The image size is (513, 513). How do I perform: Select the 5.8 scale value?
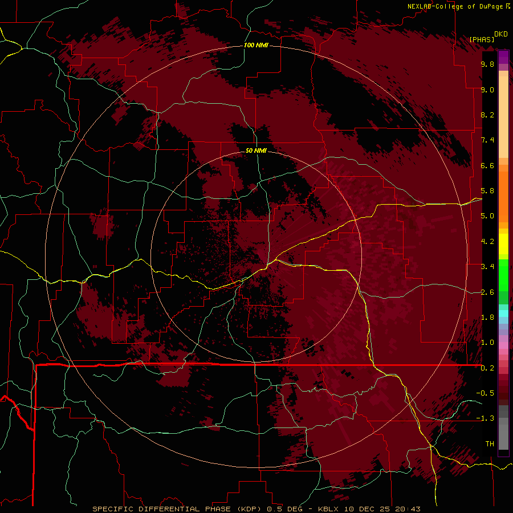click(x=487, y=191)
